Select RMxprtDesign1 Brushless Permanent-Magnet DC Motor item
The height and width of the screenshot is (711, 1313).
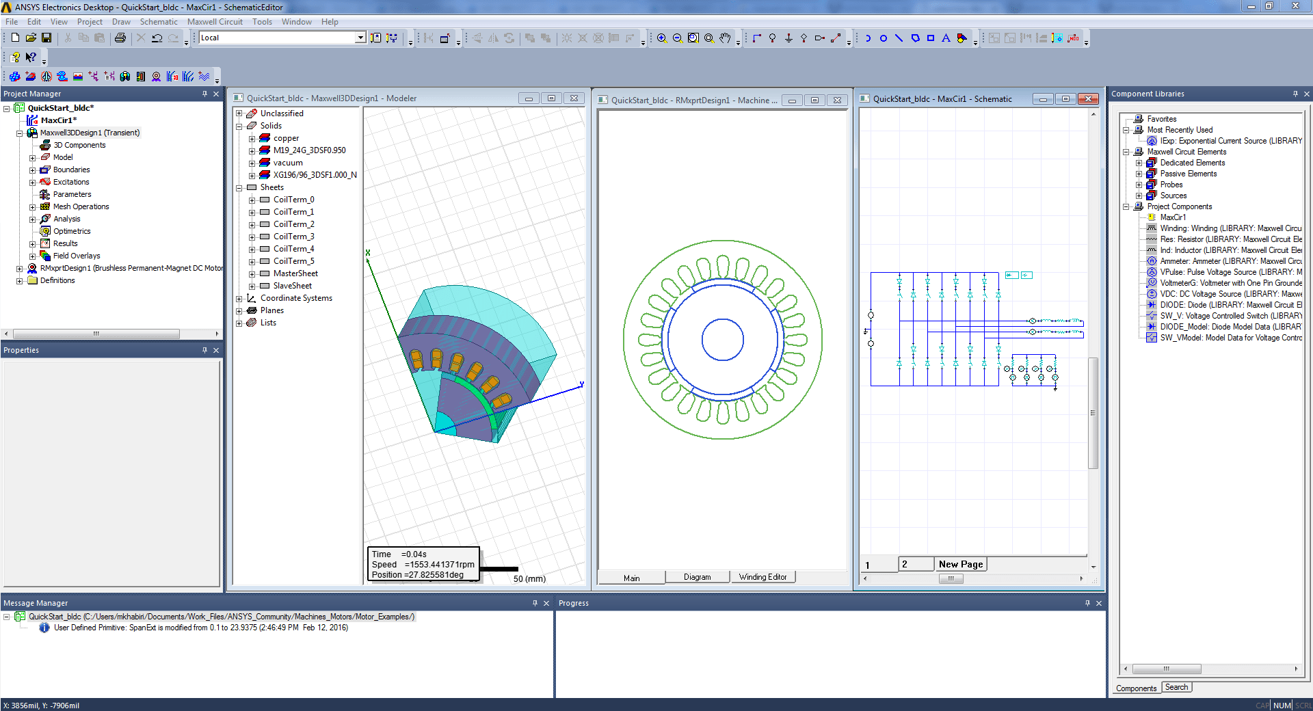click(x=131, y=268)
